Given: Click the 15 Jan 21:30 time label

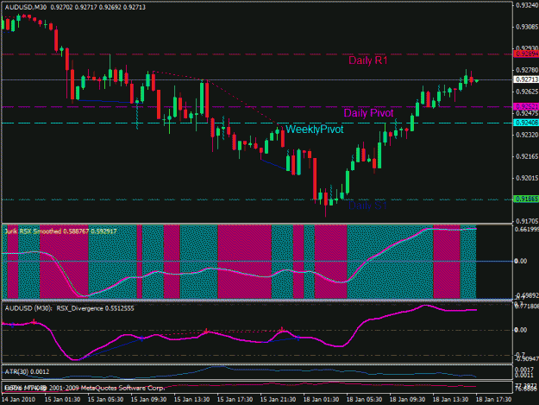Looking at the screenshot, I should 278,400.
